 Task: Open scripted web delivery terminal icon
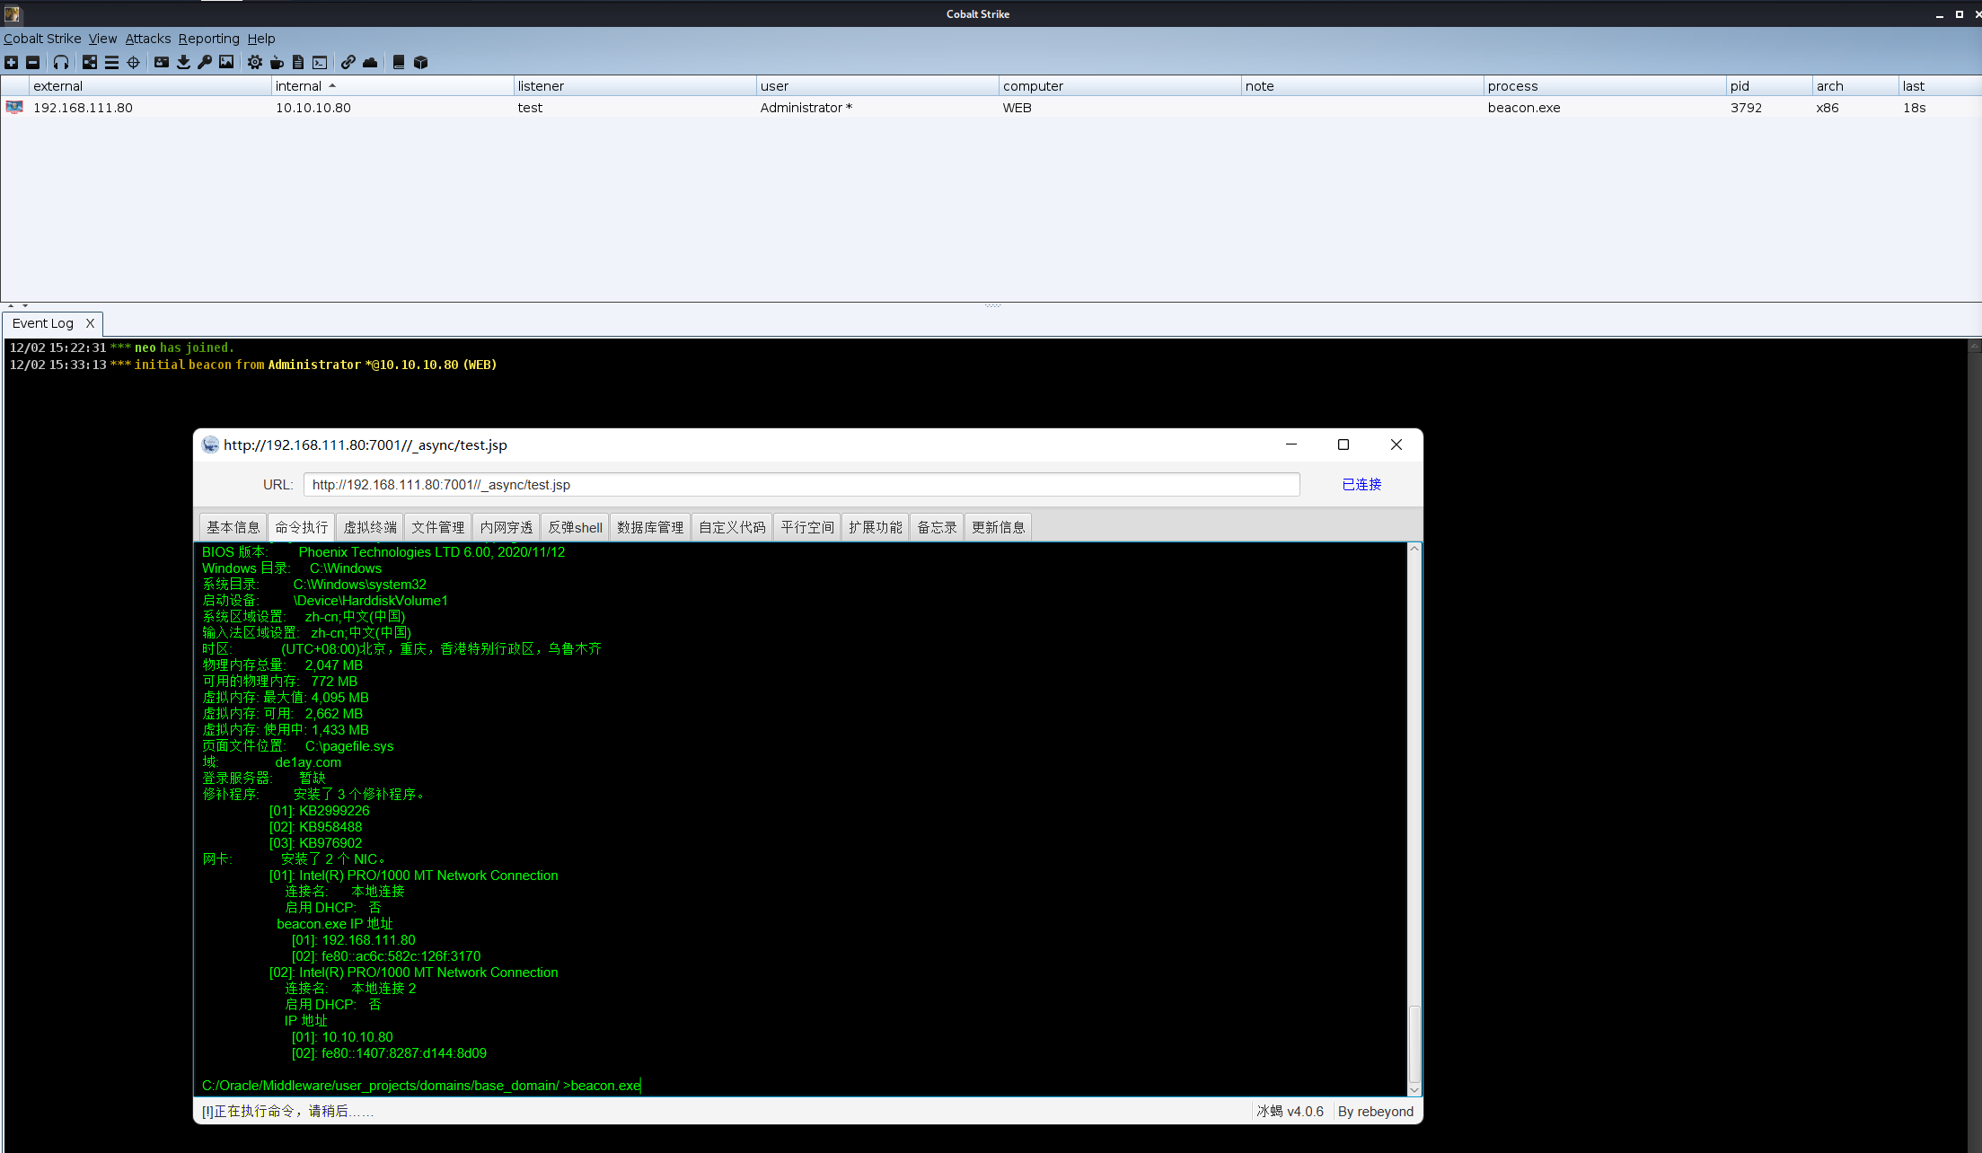pyautogui.click(x=320, y=62)
